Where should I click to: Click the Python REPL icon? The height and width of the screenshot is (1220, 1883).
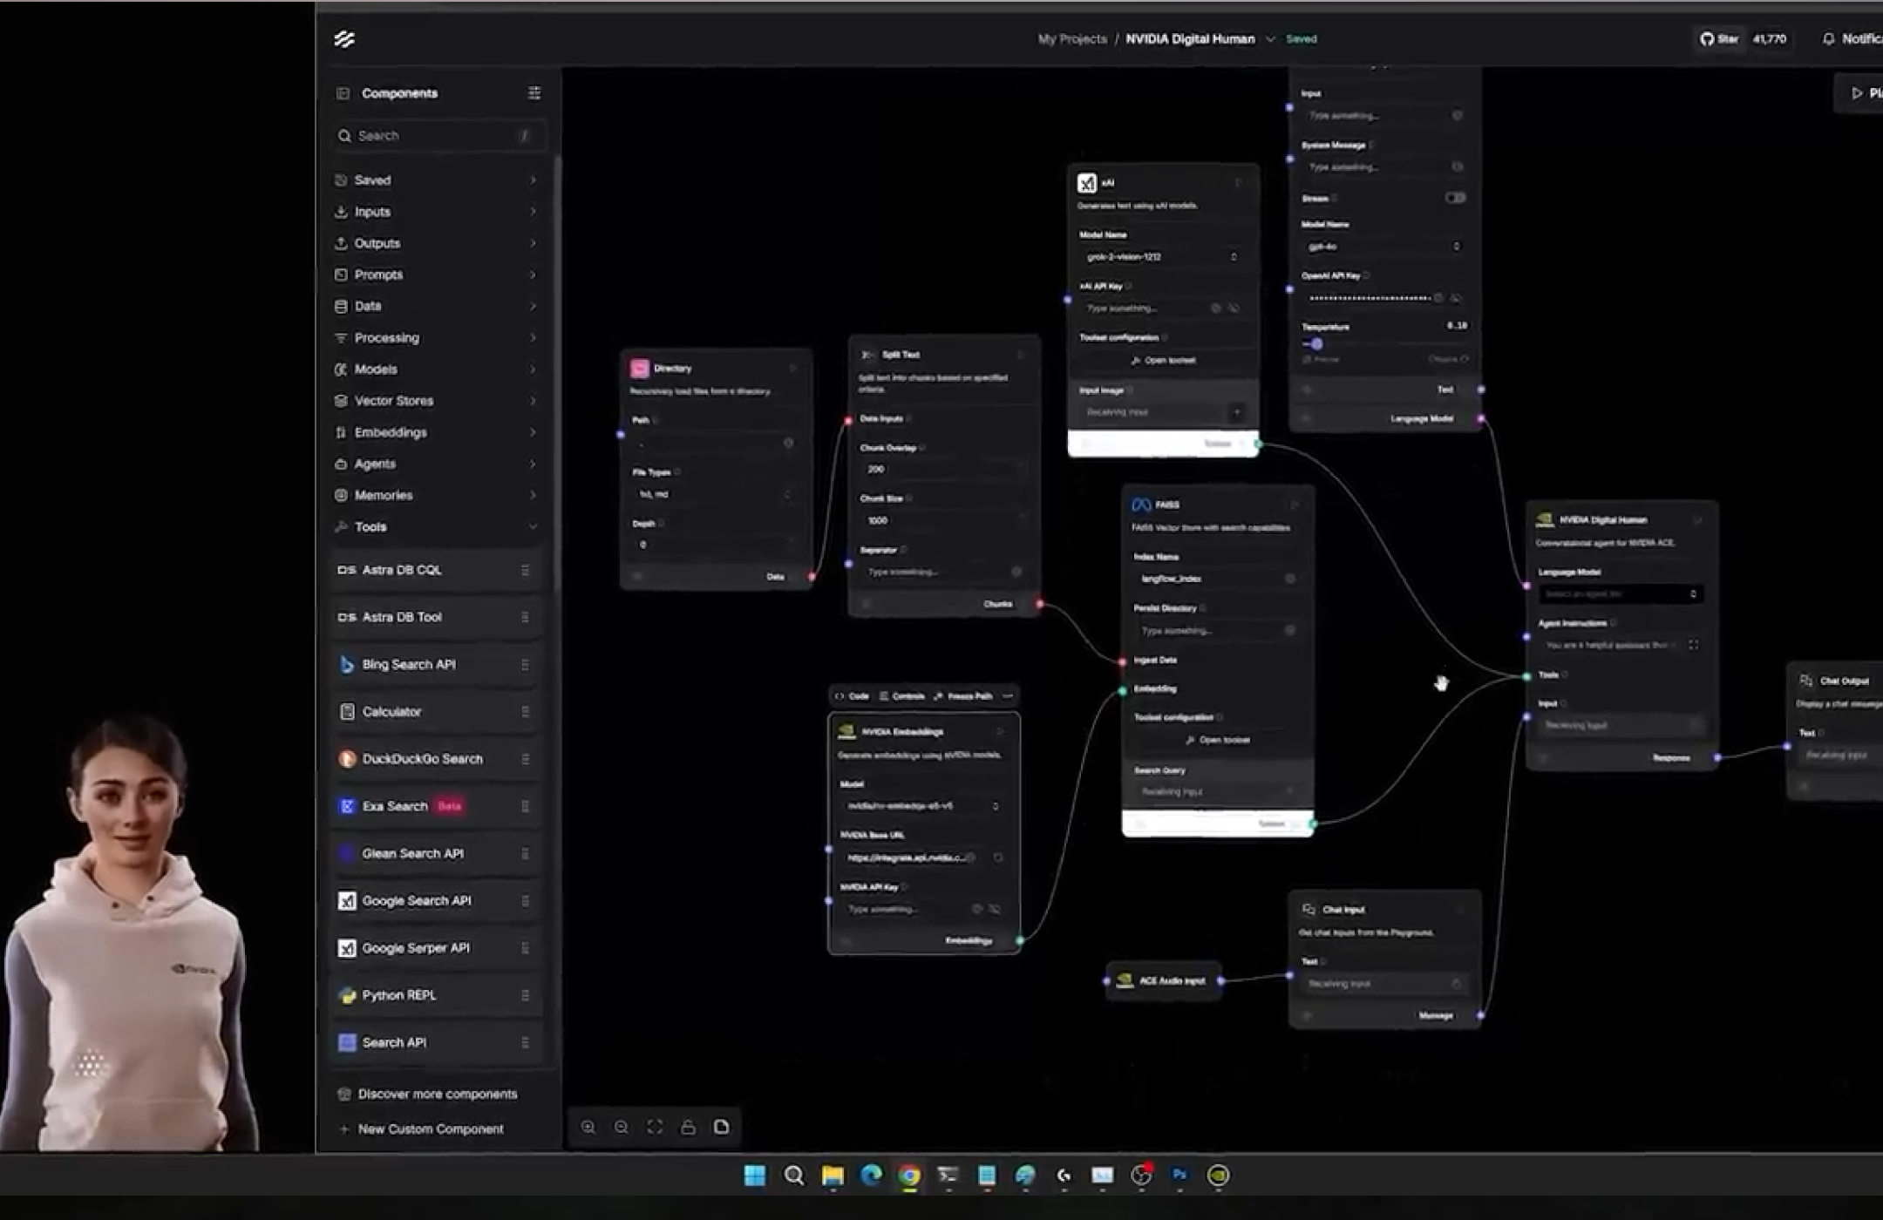click(x=347, y=995)
